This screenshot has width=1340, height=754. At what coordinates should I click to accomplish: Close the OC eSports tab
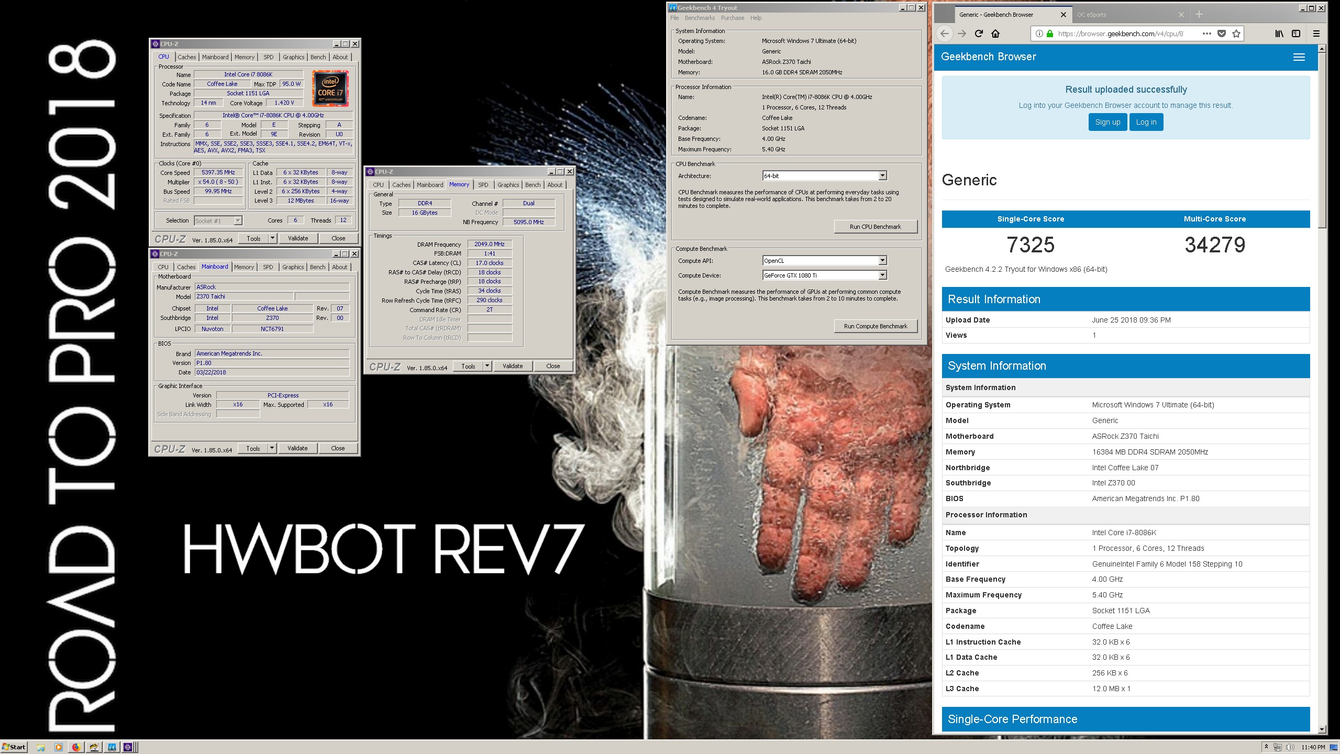tap(1181, 15)
